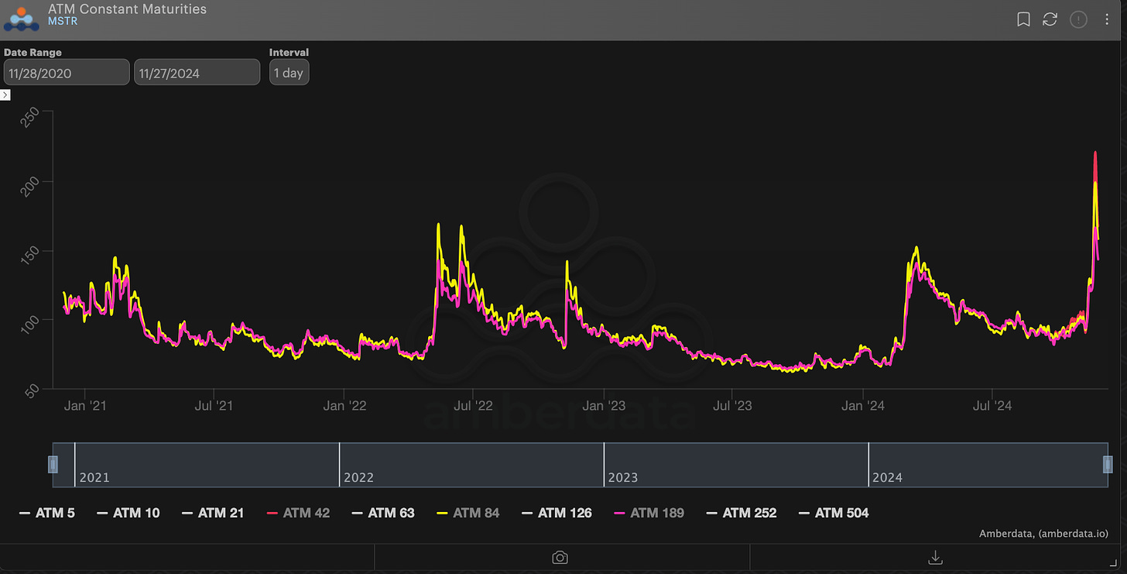Select 2024 in the range navigator
Image resolution: width=1127 pixels, height=574 pixels.
(x=887, y=477)
